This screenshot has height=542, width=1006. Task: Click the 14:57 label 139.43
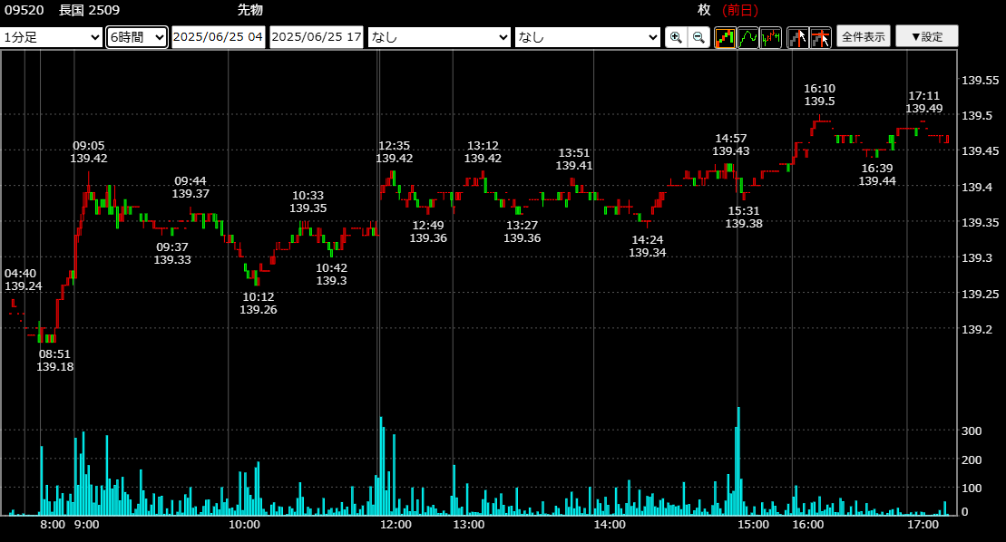pyautogui.click(x=731, y=144)
